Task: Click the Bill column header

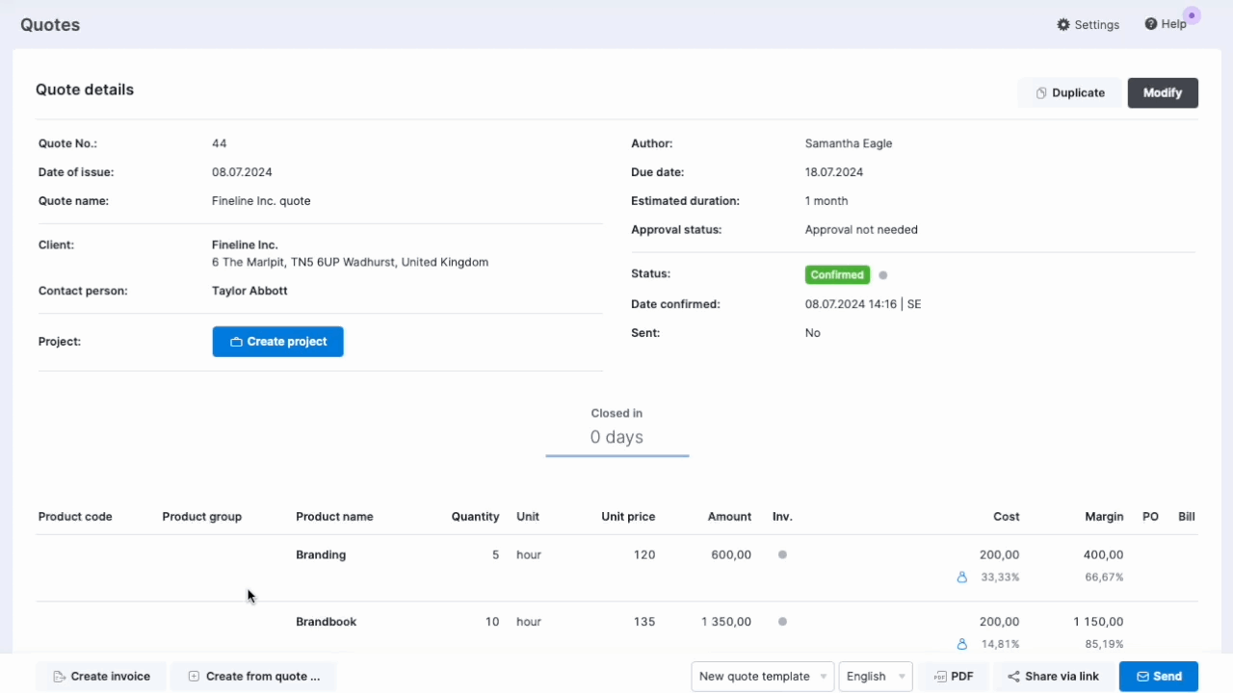Action: (1187, 517)
